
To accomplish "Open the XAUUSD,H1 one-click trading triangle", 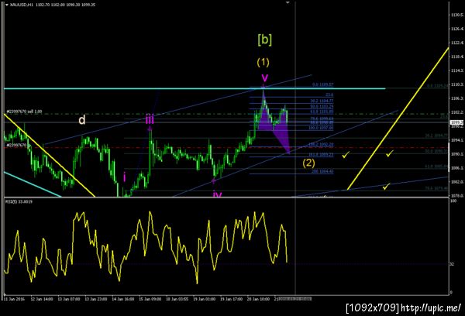I will pyautogui.click(x=6, y=5).
